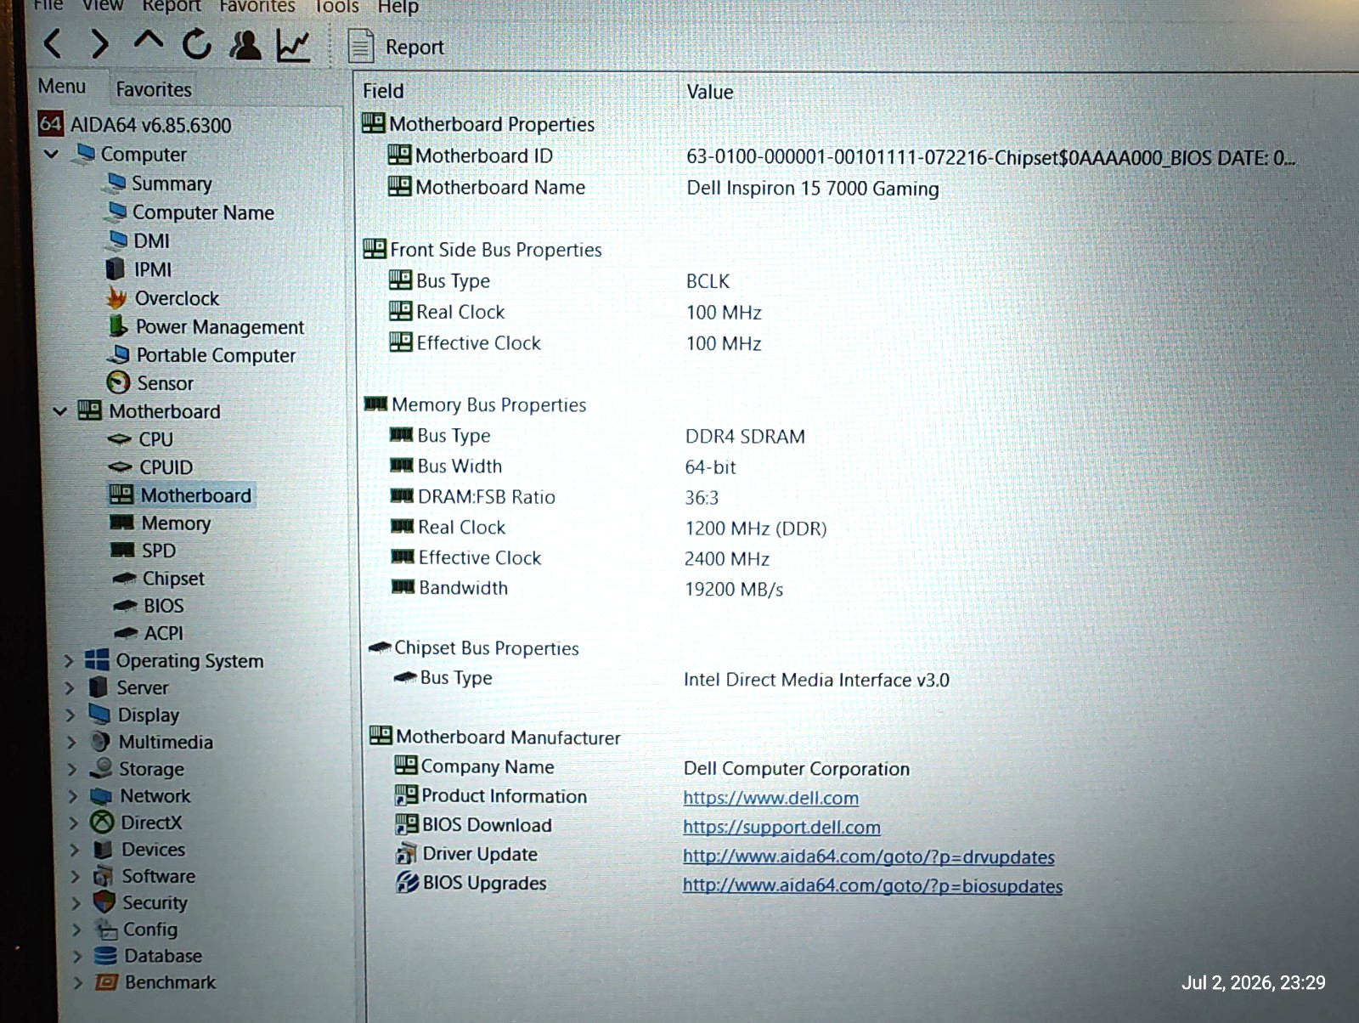
Task: Open the Help menu
Action: tap(398, 8)
